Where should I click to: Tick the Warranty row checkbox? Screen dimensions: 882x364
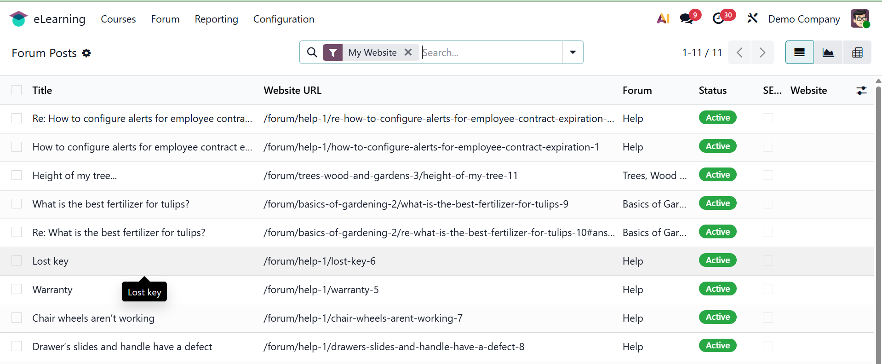(x=17, y=289)
